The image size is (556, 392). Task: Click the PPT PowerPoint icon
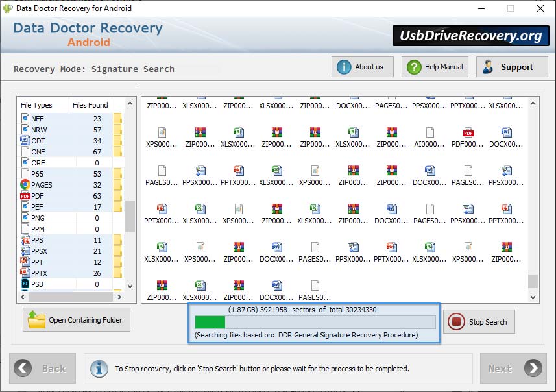point(25,262)
